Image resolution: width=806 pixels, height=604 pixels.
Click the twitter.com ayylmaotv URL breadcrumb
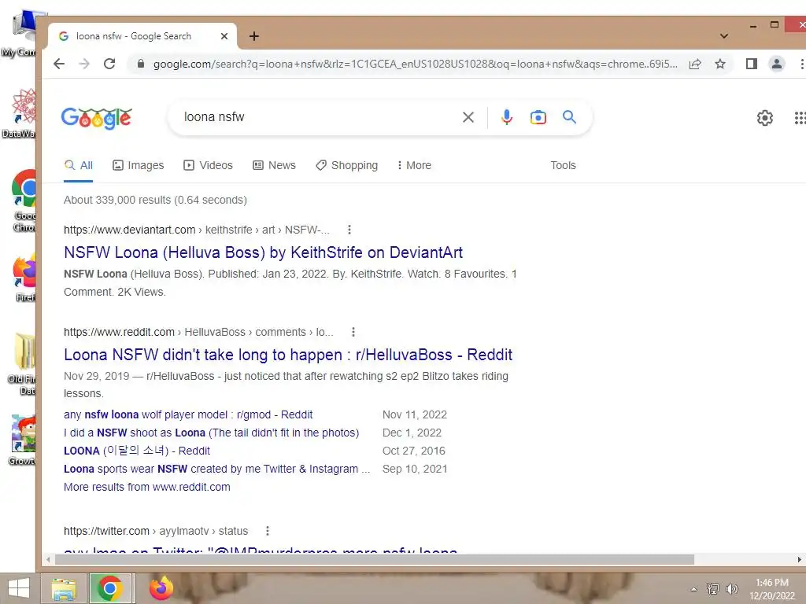click(x=156, y=531)
